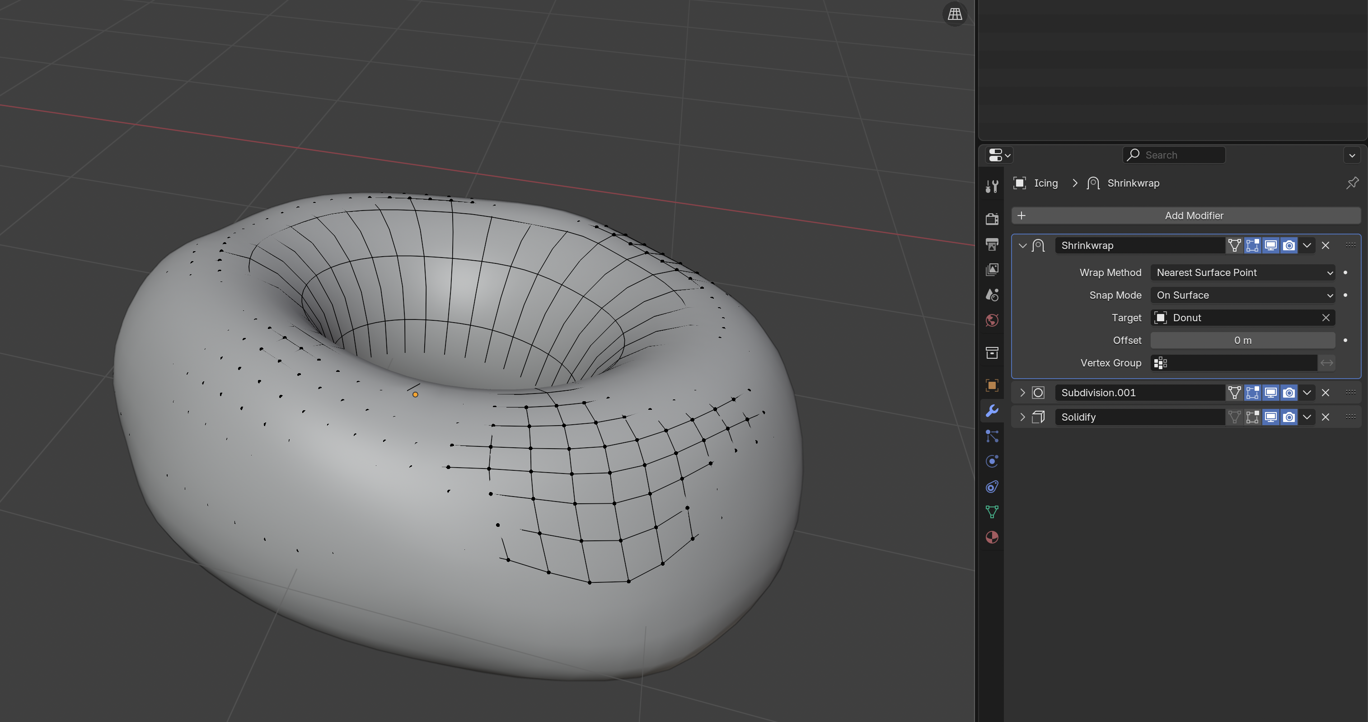The image size is (1368, 722).
Task: Open the Snap Mode dropdown
Action: pyautogui.click(x=1242, y=295)
